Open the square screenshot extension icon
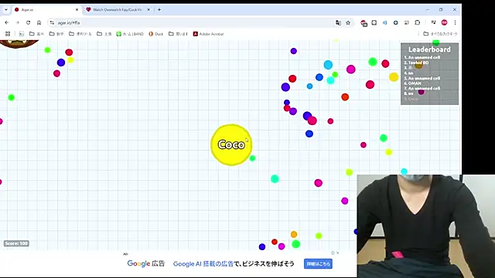Viewport: 495px width, 278px height. pyautogui.click(x=374, y=22)
